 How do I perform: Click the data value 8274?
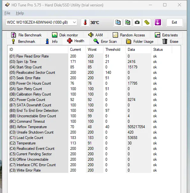coord(132,100)
